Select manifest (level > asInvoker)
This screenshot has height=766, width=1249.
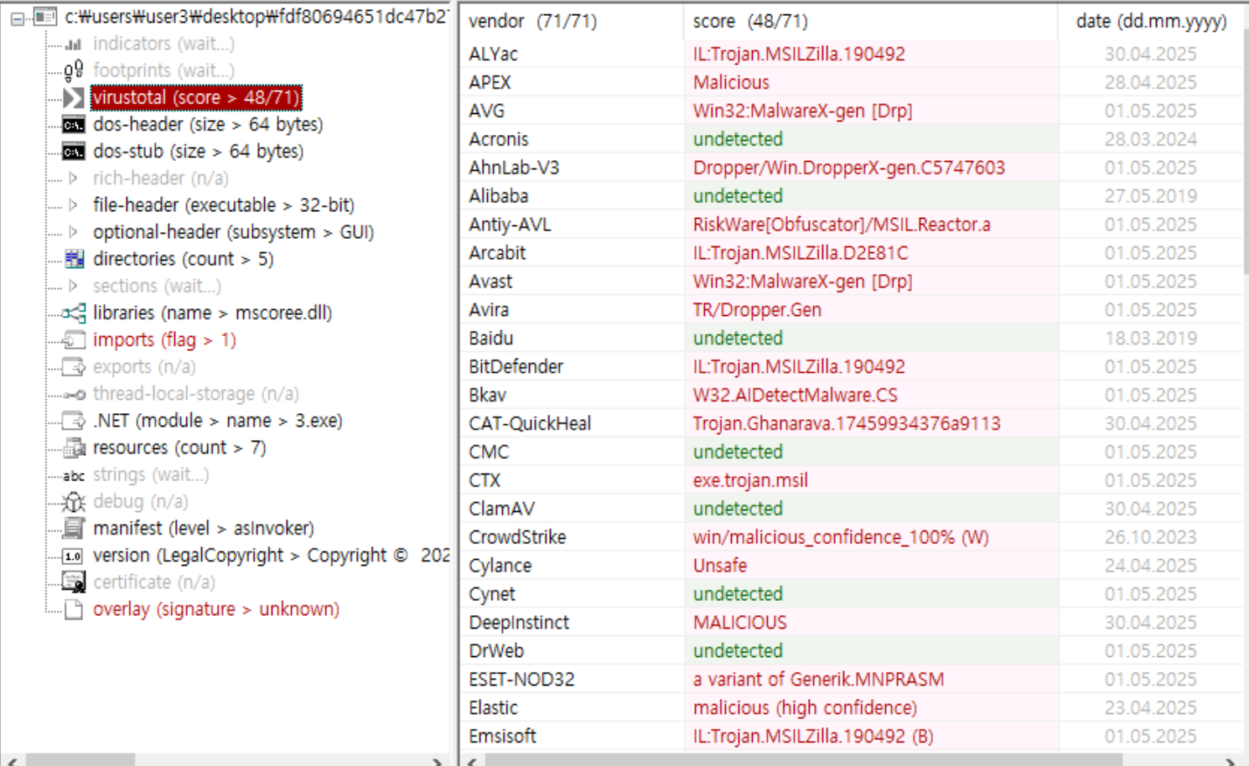pos(203,528)
